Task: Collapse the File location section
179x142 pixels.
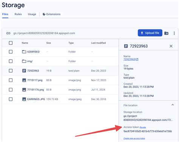Action: (173, 105)
